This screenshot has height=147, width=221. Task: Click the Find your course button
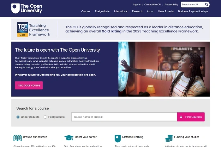29,85
